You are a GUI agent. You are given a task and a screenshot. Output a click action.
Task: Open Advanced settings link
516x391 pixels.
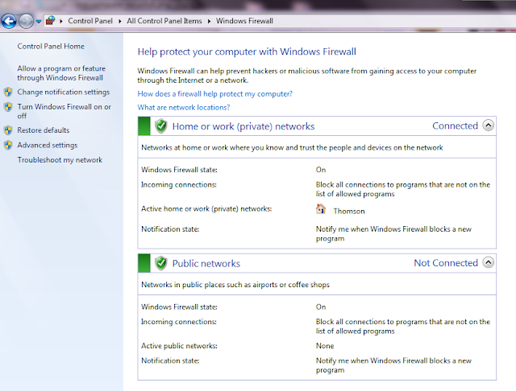pos(48,145)
